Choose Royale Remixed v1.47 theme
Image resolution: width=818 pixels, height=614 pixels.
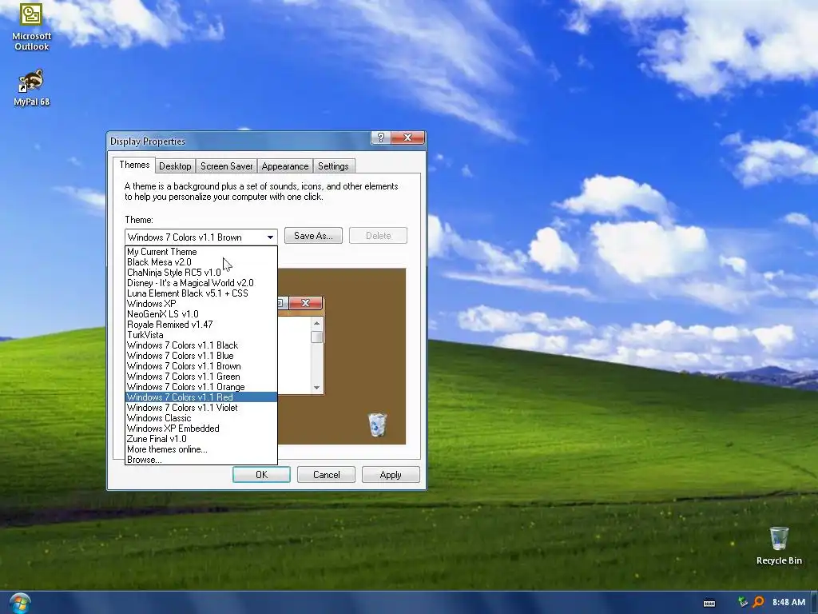[201, 325]
